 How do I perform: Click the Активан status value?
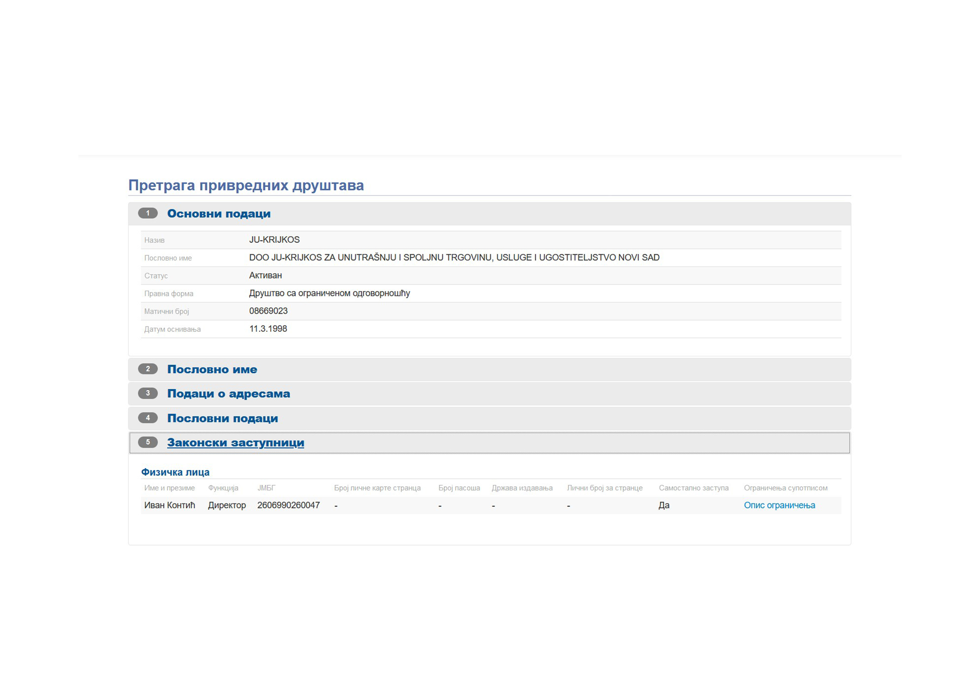265,275
